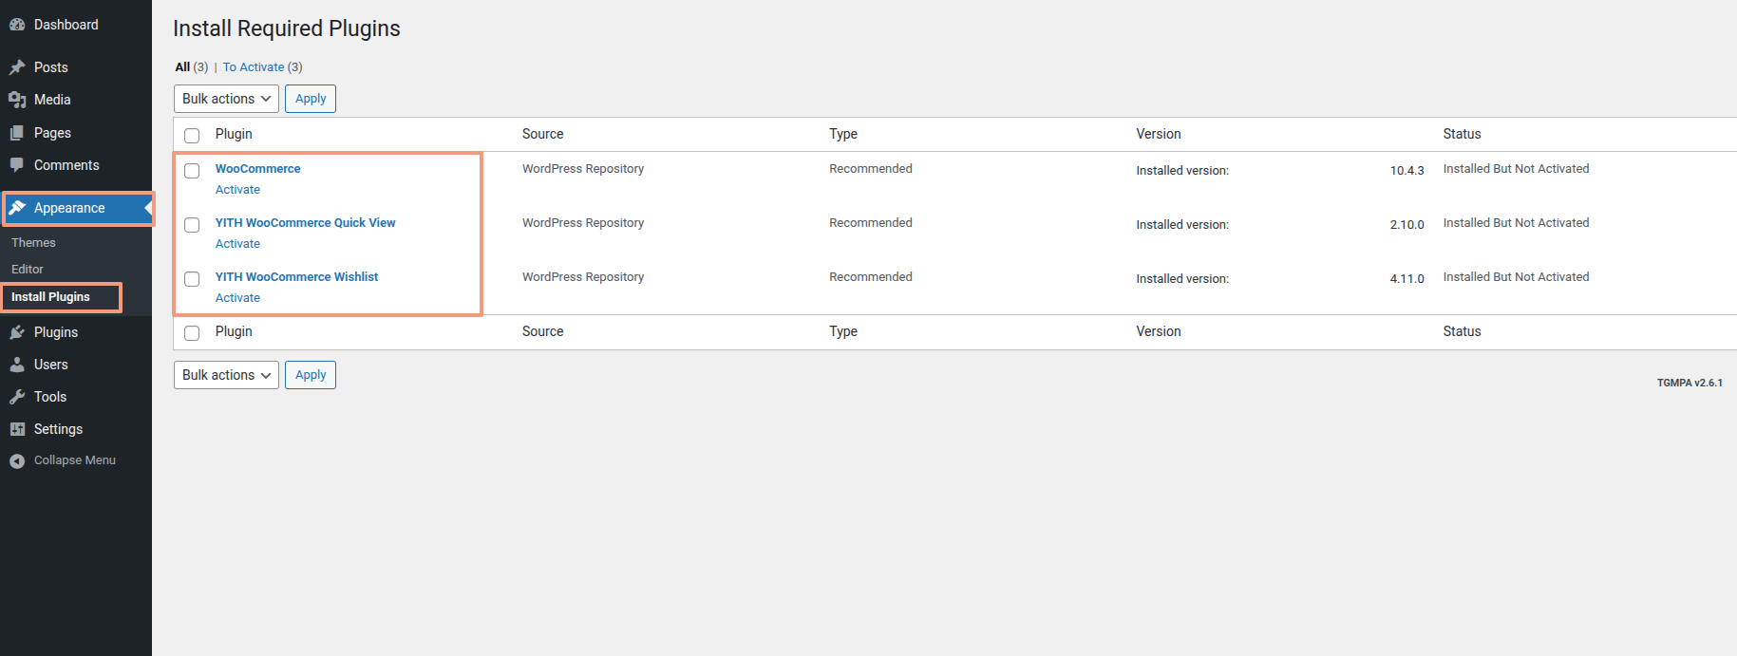Select the YITH WooCommerce Wishlist checkbox
Image resolution: width=1737 pixels, height=656 pixels.
[x=192, y=279]
